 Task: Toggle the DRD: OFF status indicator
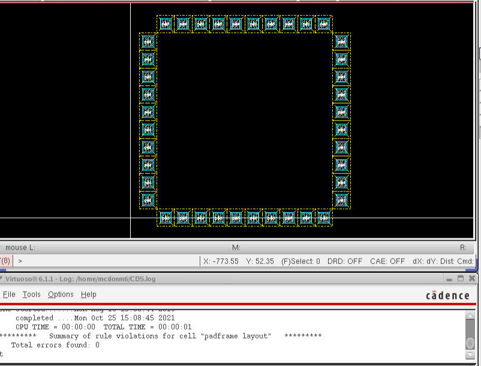coord(344,262)
